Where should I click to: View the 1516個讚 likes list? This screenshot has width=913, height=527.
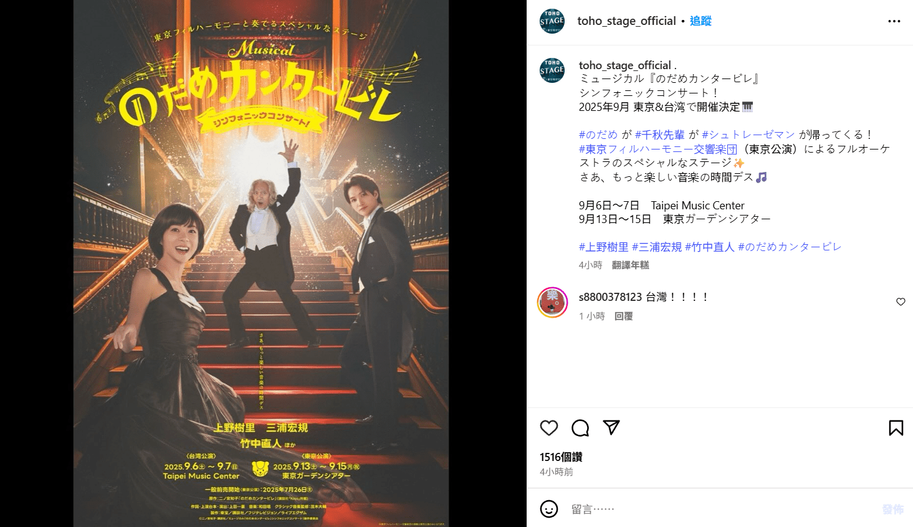561,457
